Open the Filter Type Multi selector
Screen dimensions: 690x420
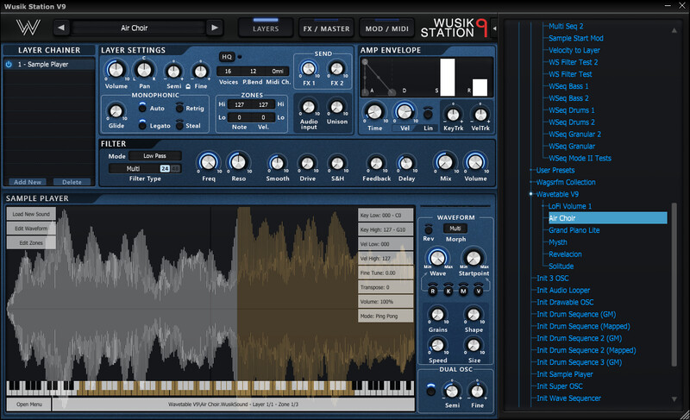pyautogui.click(x=134, y=168)
